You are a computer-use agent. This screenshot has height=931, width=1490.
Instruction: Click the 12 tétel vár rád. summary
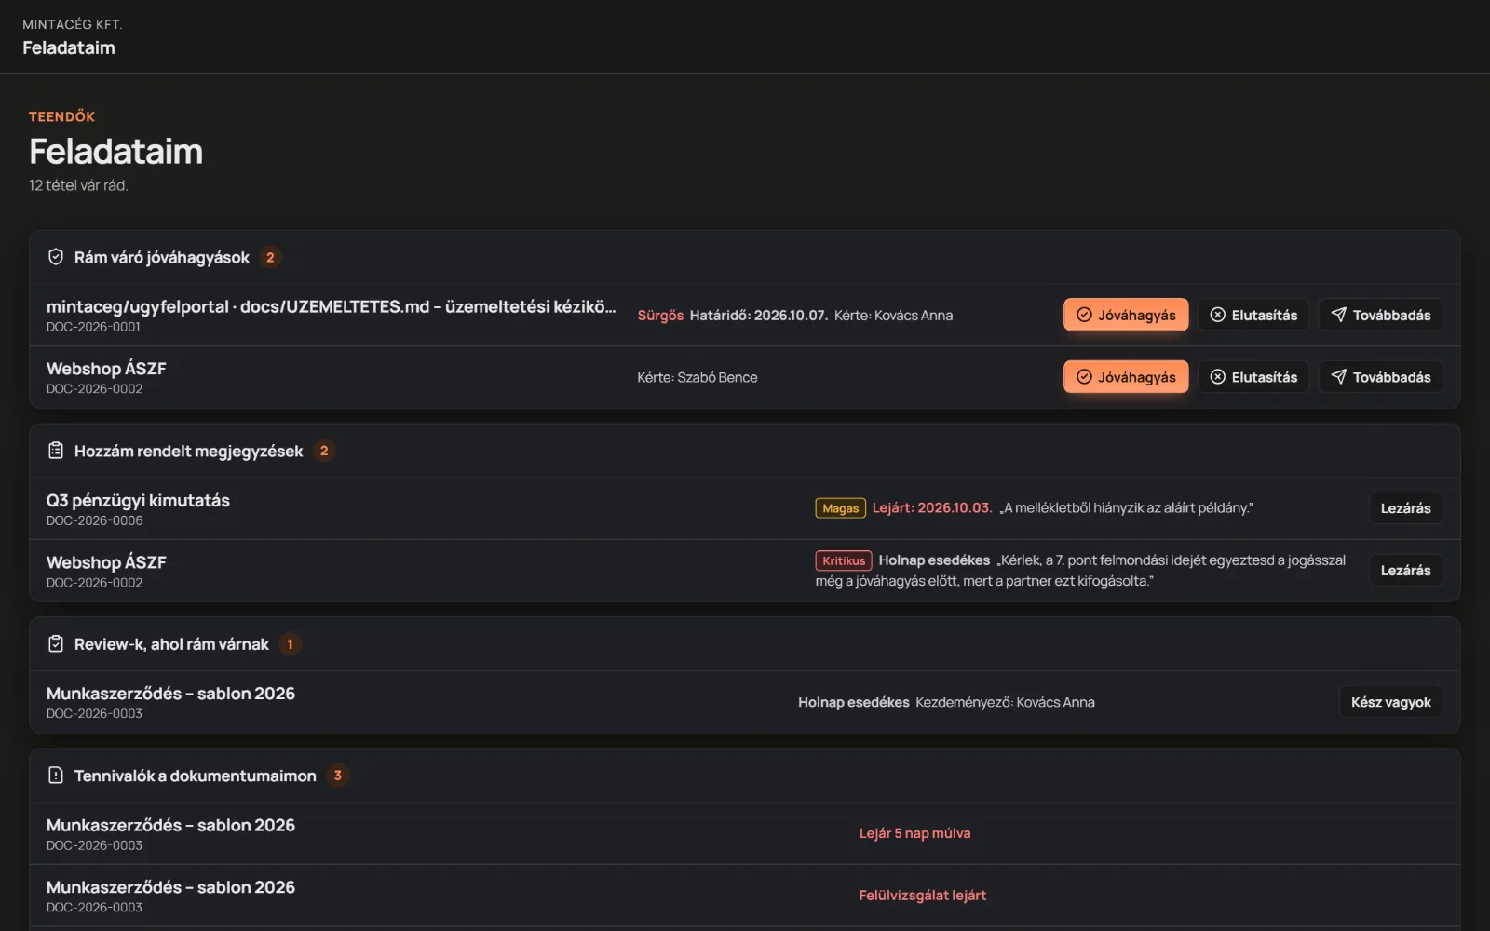[78, 185]
